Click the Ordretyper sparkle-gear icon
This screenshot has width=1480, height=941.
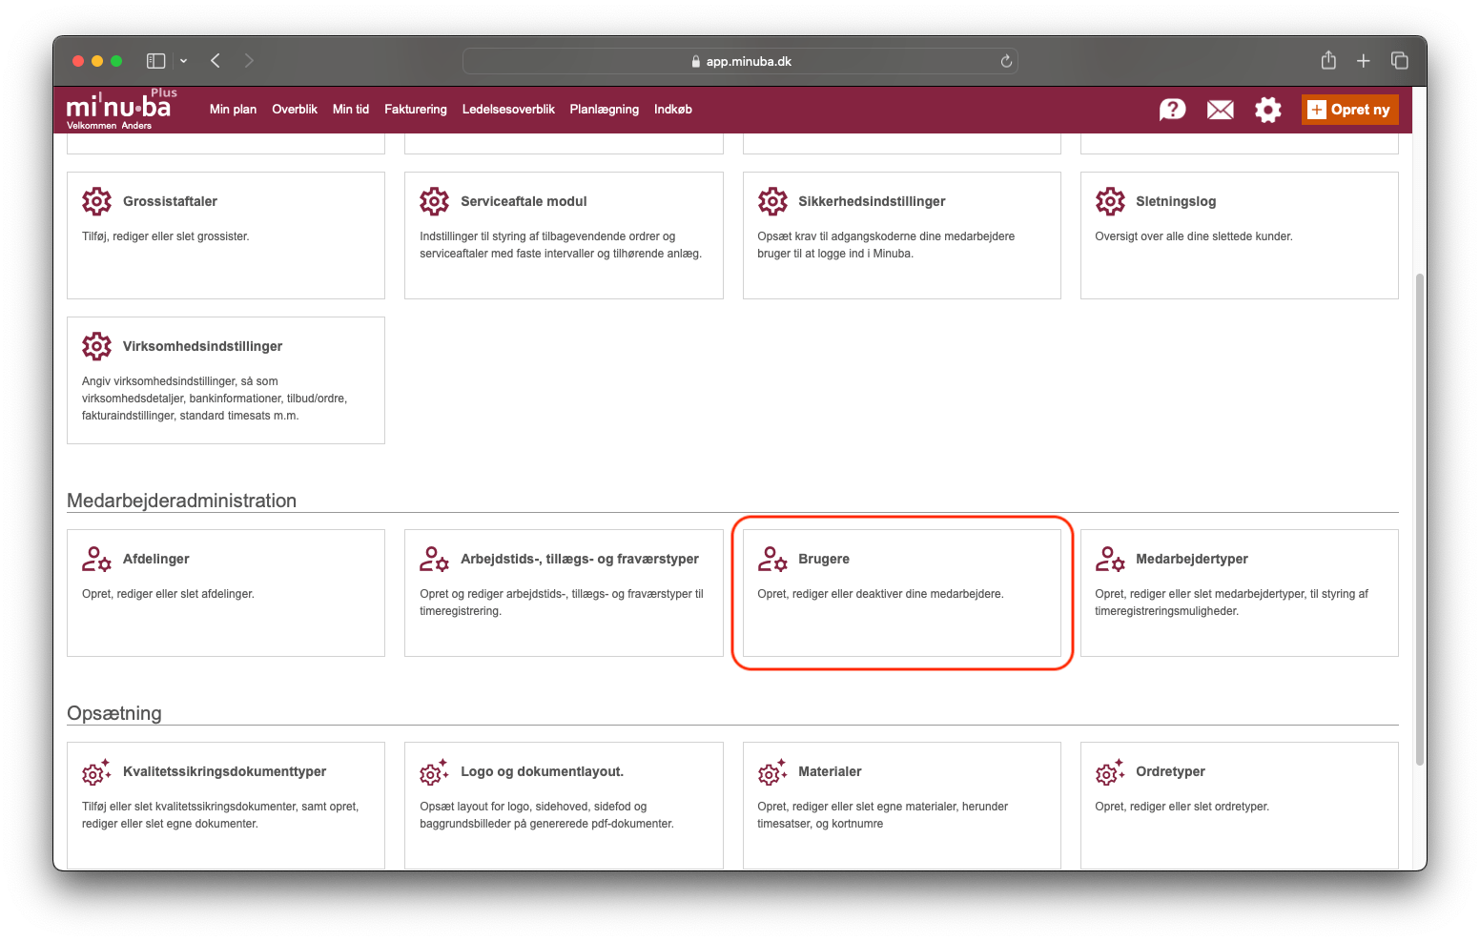click(x=1110, y=771)
